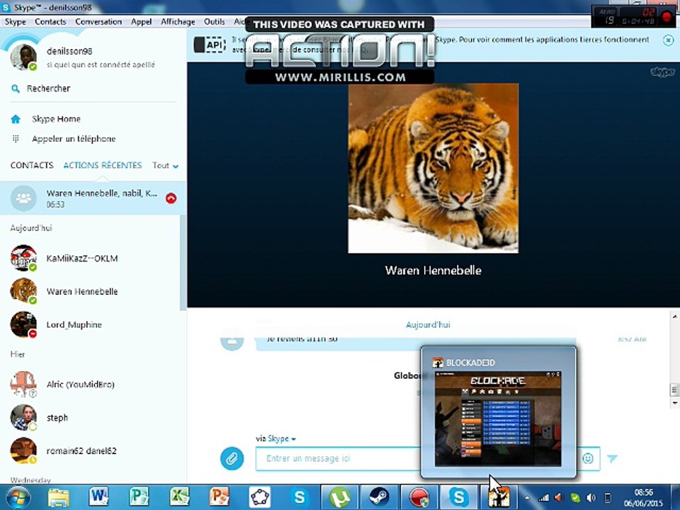Click Lord_Muphine avatar
Screen dimensions: 680x510
point(23,324)
